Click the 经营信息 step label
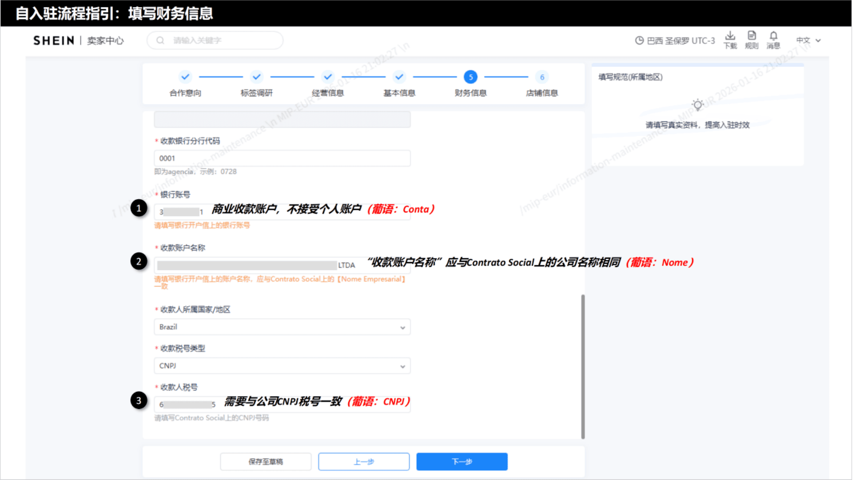Viewport: 853px width, 480px height. (328, 93)
